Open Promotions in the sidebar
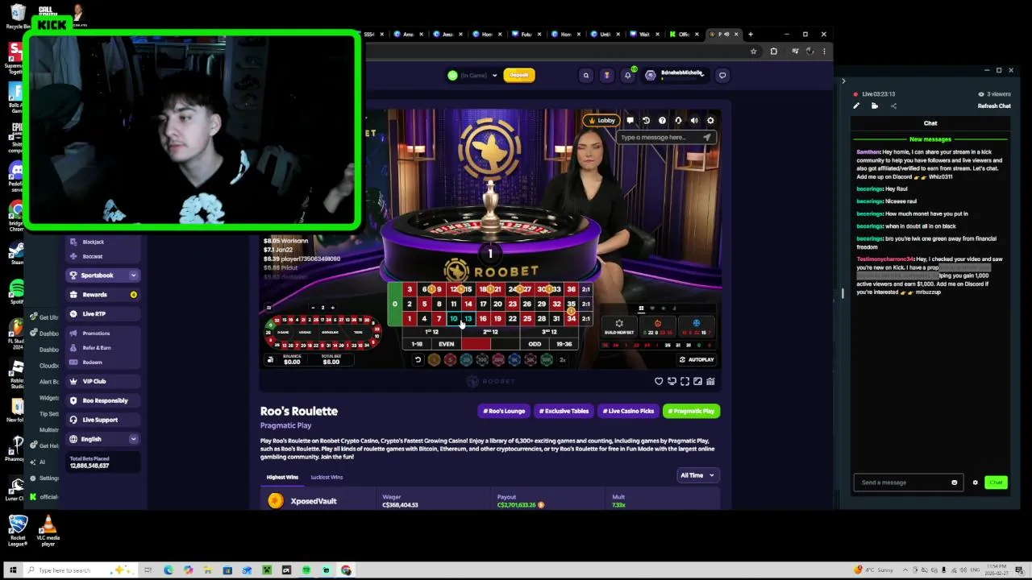The width and height of the screenshot is (1032, 580). 96,333
